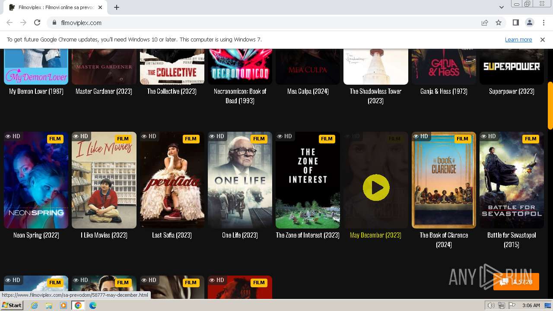Open the Lost Sofia poster

point(172,180)
